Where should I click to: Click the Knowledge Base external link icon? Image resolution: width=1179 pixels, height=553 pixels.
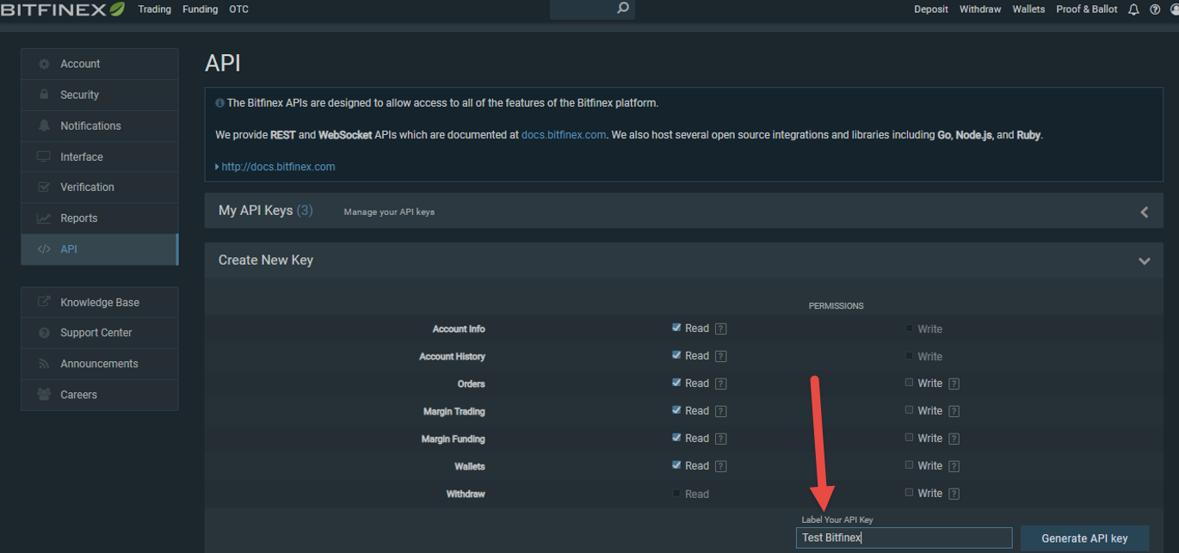tap(44, 302)
